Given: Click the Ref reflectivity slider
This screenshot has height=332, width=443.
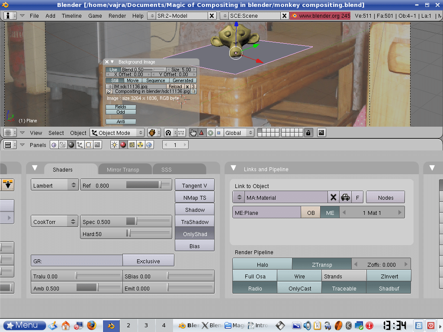Looking at the screenshot, I should (x=126, y=185).
